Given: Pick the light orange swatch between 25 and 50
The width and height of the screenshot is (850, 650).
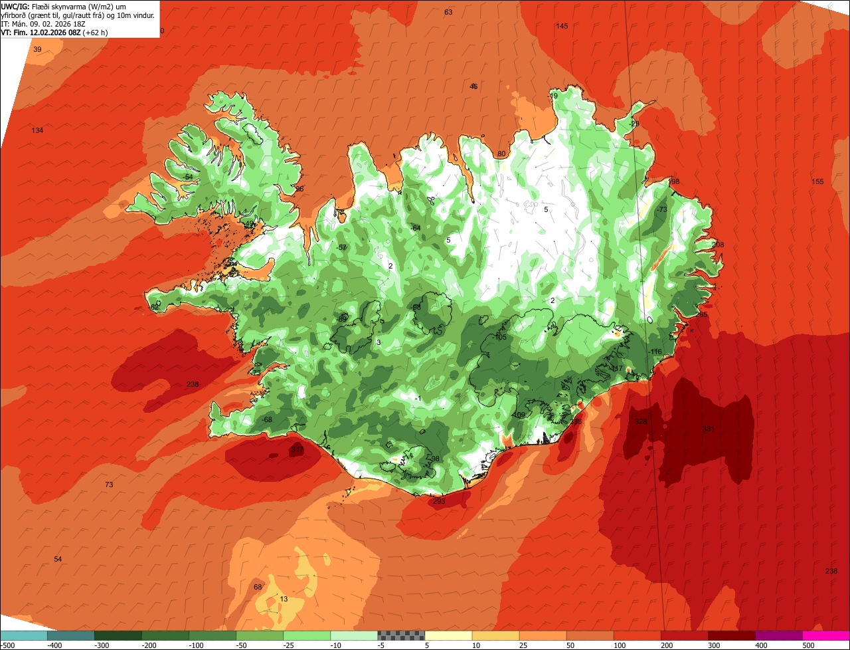Looking at the screenshot, I should point(543,635).
